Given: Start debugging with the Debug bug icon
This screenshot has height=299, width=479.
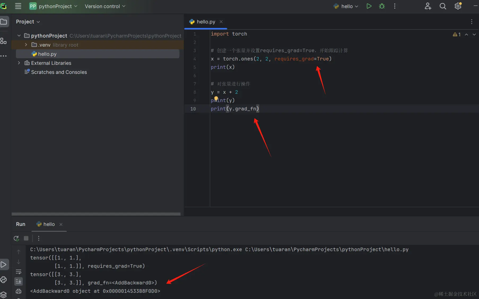Looking at the screenshot, I should coord(382,6).
